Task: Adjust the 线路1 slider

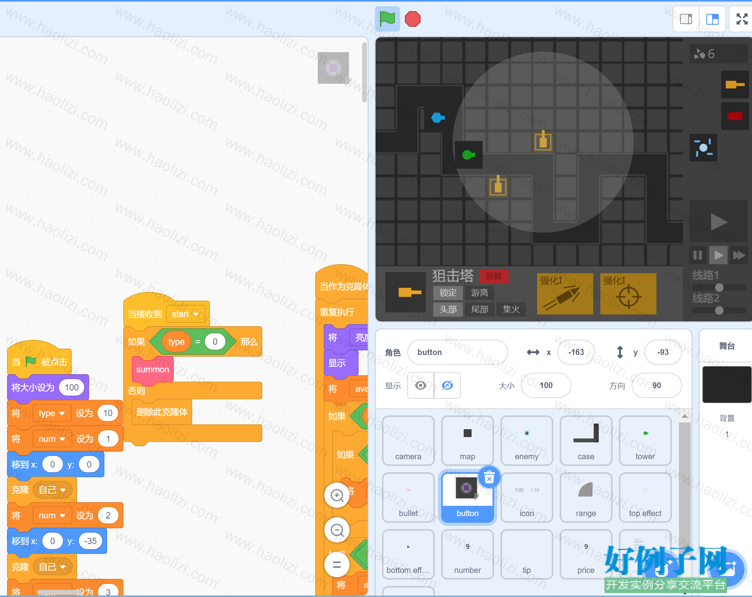Action: [x=719, y=287]
